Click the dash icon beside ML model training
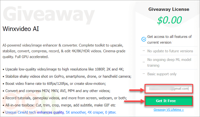This screenshot has height=117, width=200. click(144, 62)
